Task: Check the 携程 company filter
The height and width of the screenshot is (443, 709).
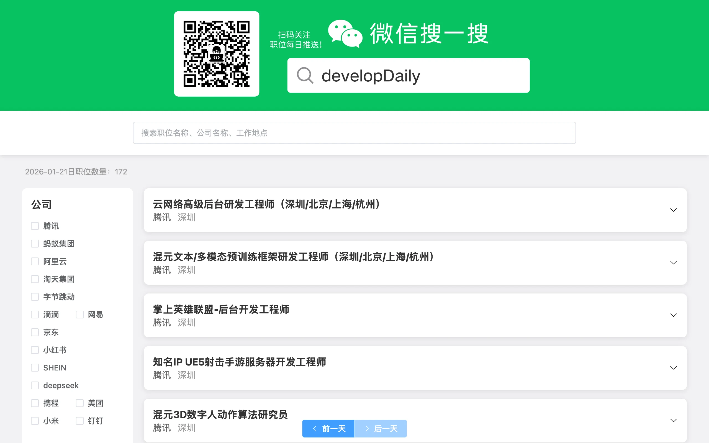Action: coord(35,403)
